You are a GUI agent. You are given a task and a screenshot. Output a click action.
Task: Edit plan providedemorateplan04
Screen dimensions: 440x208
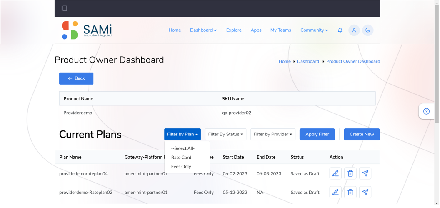(335, 173)
